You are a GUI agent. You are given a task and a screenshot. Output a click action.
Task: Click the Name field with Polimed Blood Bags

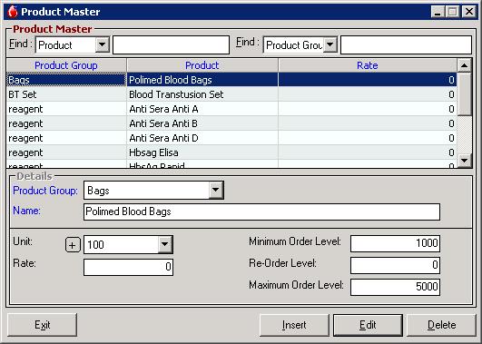[x=261, y=211]
